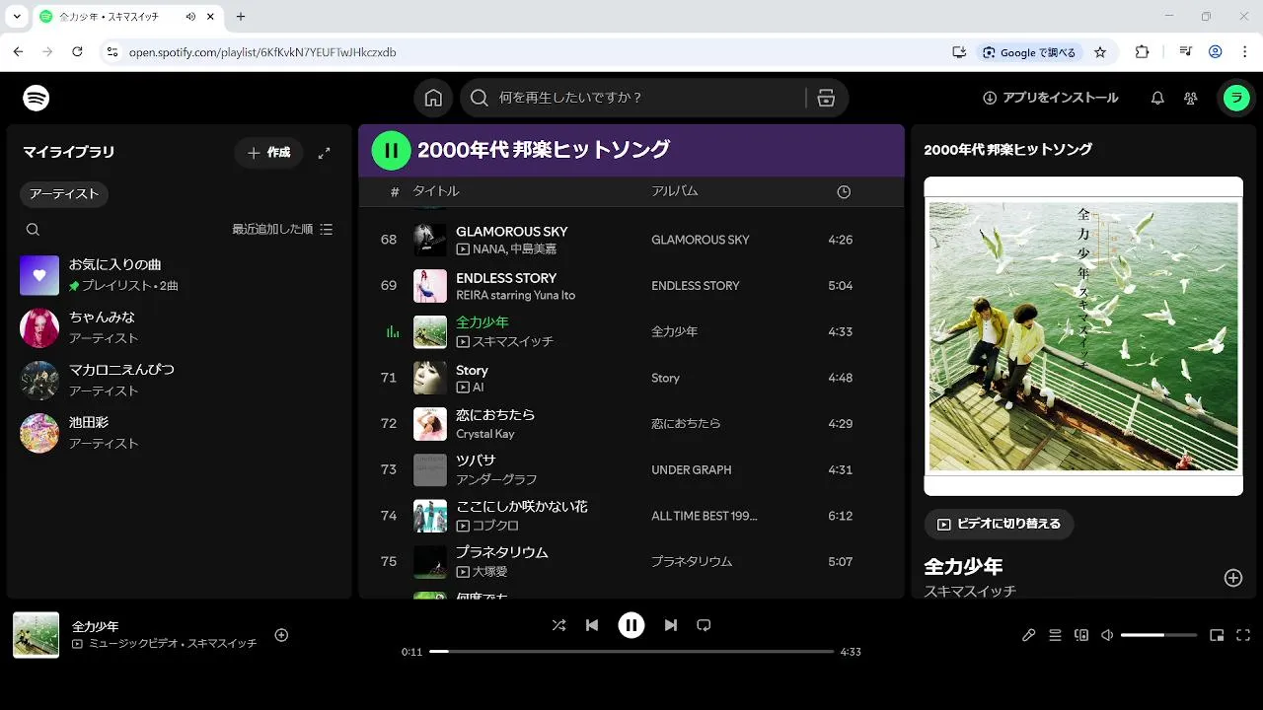Add 全力少年 to Liked Songs in now playing bar
The image size is (1263, 710).
[x=281, y=635]
